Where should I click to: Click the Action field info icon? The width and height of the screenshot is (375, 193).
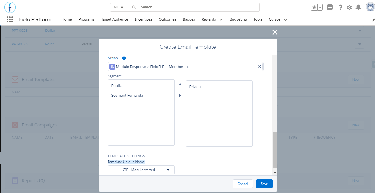pos(124,58)
